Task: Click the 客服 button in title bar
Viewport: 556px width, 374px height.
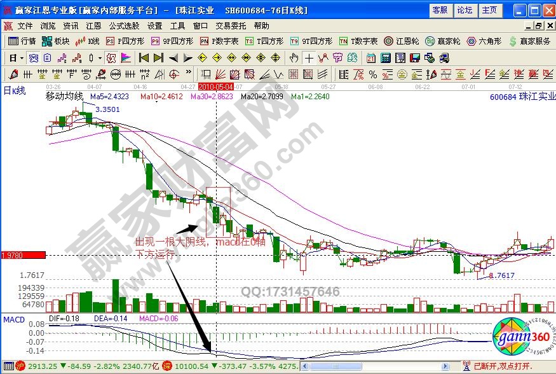Action: click(x=440, y=10)
